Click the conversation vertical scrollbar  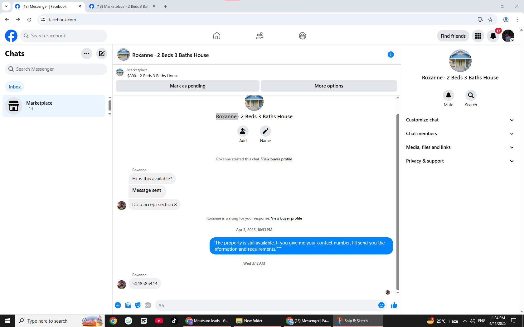point(398,202)
